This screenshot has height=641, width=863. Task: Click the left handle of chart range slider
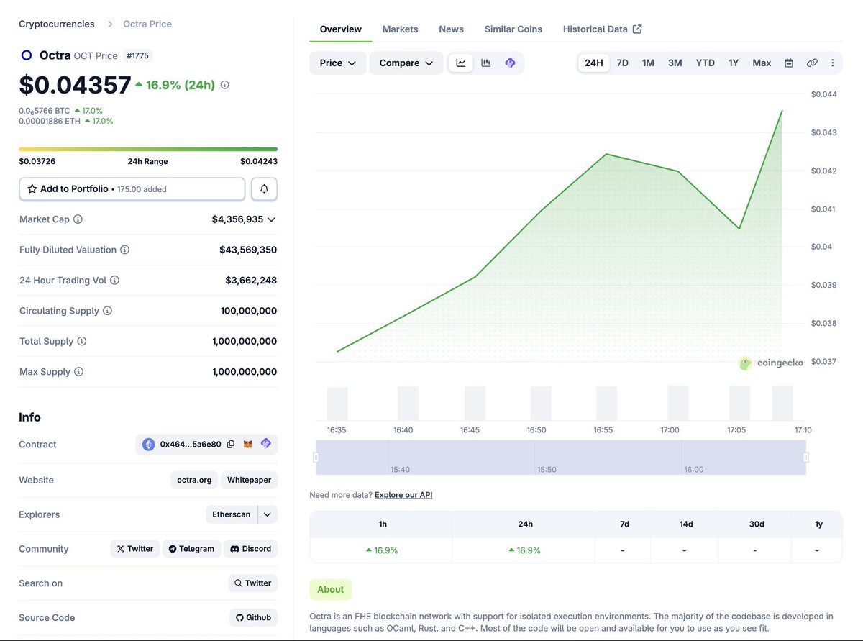click(316, 458)
